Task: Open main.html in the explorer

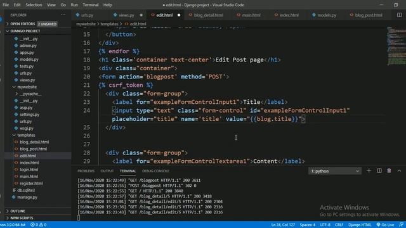Action: click(29, 177)
